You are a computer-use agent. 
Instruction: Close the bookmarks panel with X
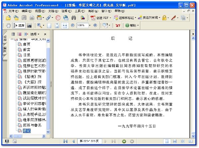[x=45, y=34]
